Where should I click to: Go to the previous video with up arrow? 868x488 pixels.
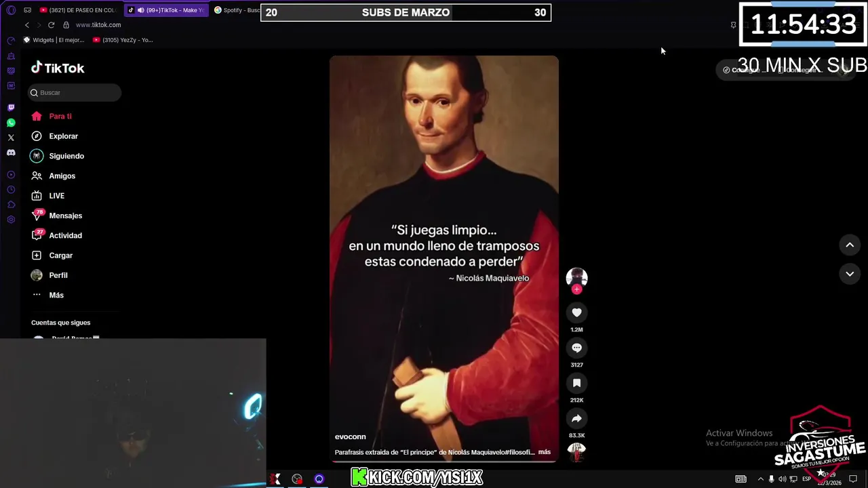[850, 245]
